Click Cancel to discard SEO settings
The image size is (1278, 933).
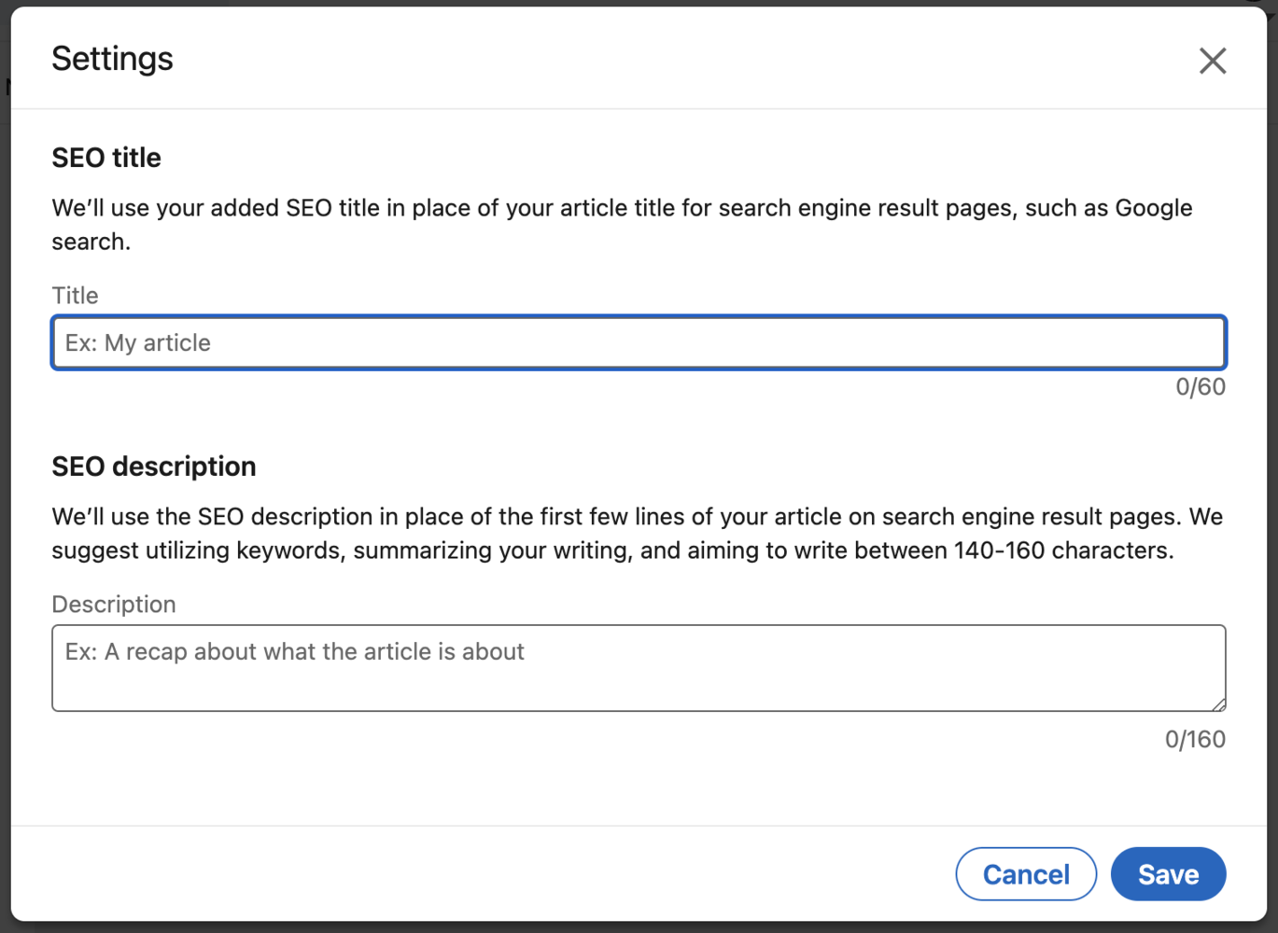[x=1025, y=873]
